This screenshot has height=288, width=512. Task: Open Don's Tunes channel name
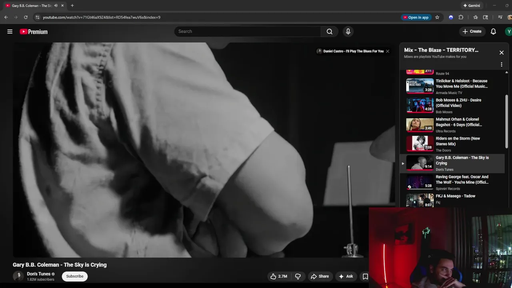[x=38, y=274]
